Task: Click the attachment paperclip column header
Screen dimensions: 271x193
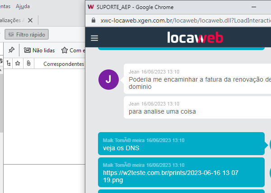Action: (29, 64)
